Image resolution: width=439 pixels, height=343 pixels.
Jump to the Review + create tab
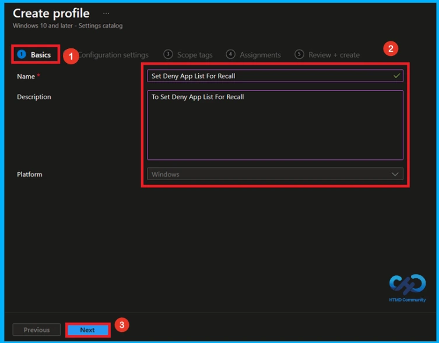coord(327,55)
